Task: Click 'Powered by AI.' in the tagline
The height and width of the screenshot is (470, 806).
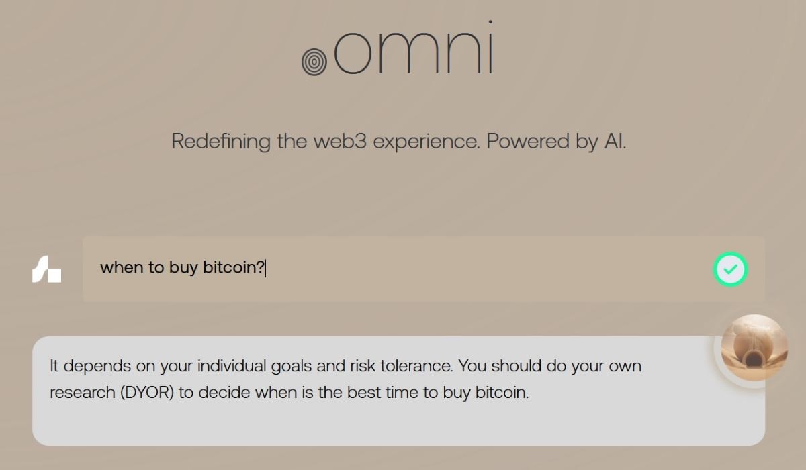Action: (556, 142)
